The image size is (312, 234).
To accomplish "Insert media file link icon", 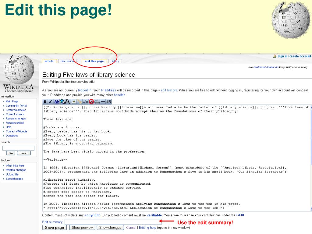I will coord(80,102).
